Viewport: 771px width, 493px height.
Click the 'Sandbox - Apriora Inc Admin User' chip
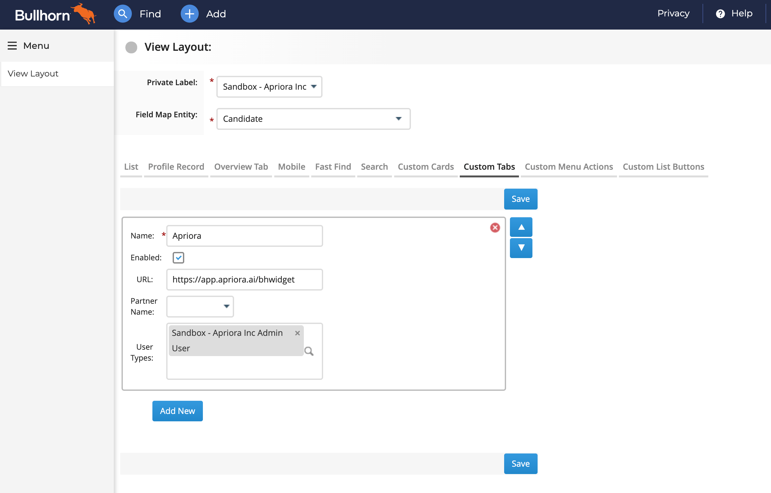(236, 341)
